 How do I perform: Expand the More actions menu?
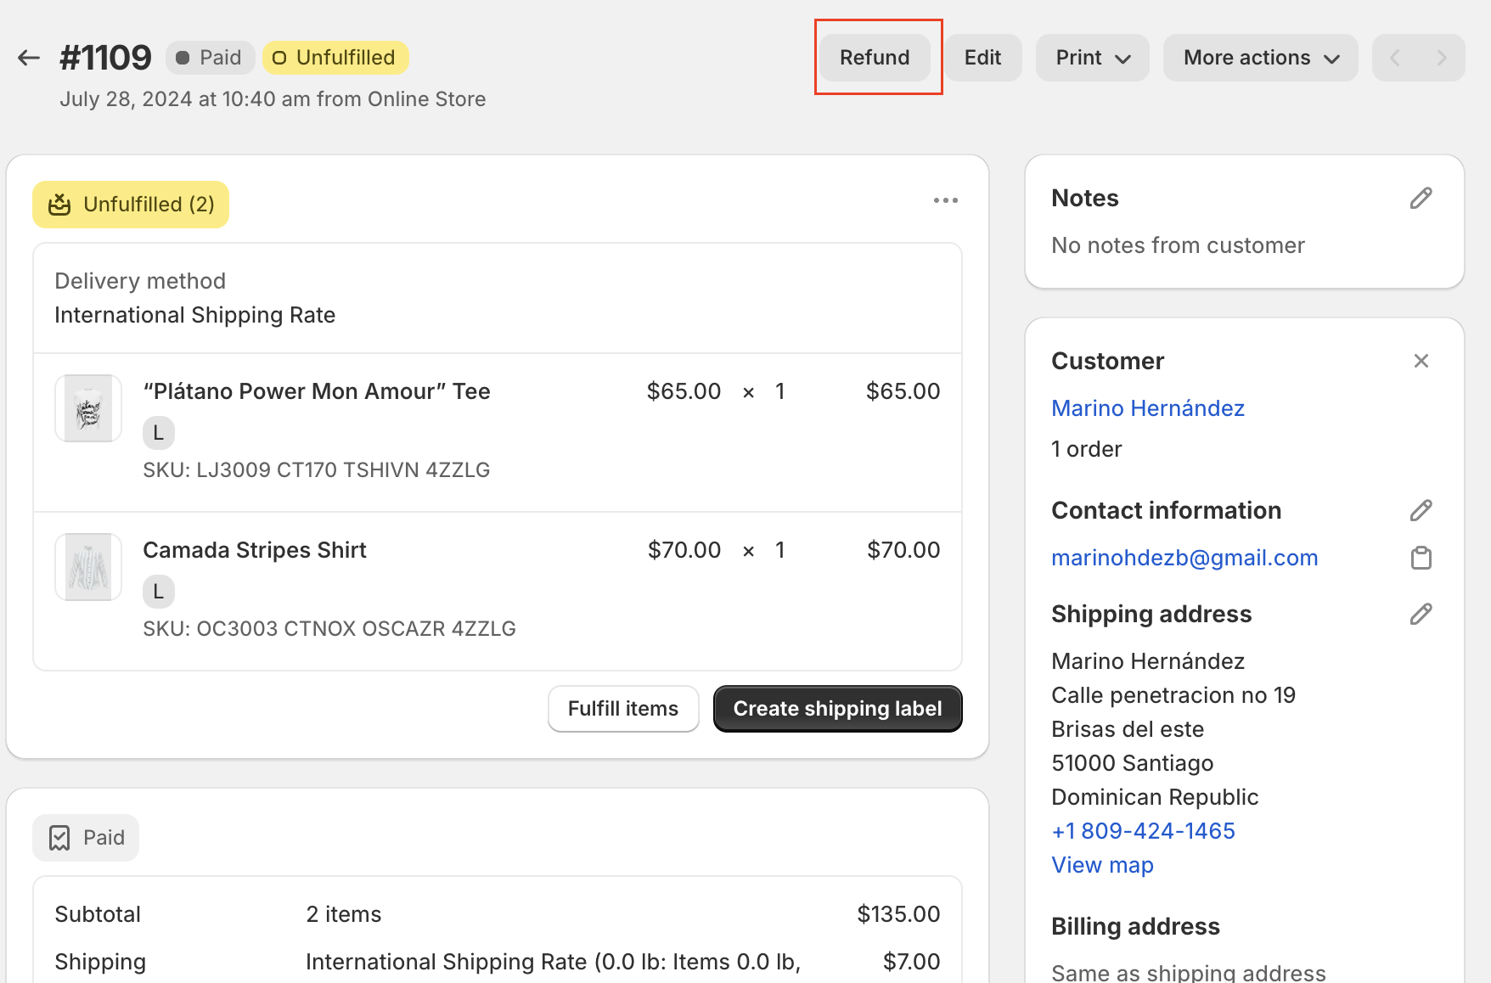(x=1260, y=57)
